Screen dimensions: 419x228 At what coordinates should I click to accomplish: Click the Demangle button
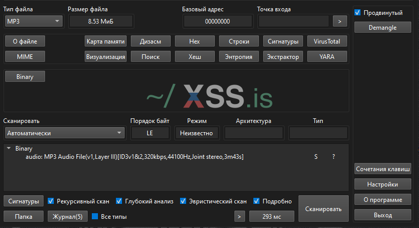click(383, 28)
